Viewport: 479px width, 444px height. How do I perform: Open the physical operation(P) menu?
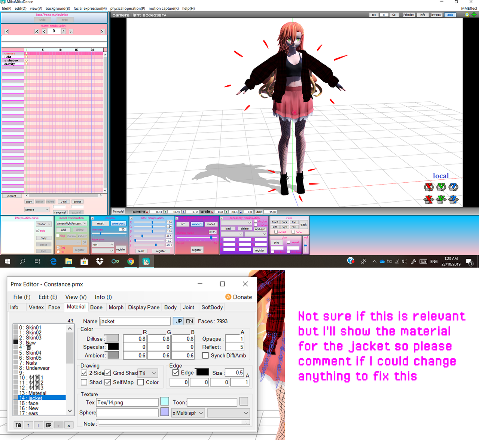click(x=128, y=8)
